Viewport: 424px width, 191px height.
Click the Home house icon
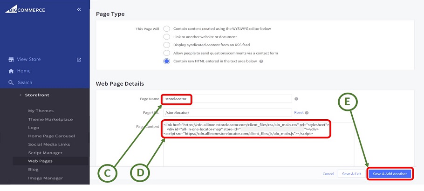tap(11, 71)
